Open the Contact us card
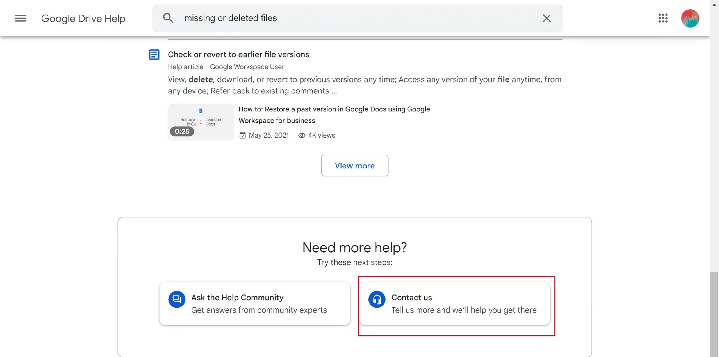 455,303
